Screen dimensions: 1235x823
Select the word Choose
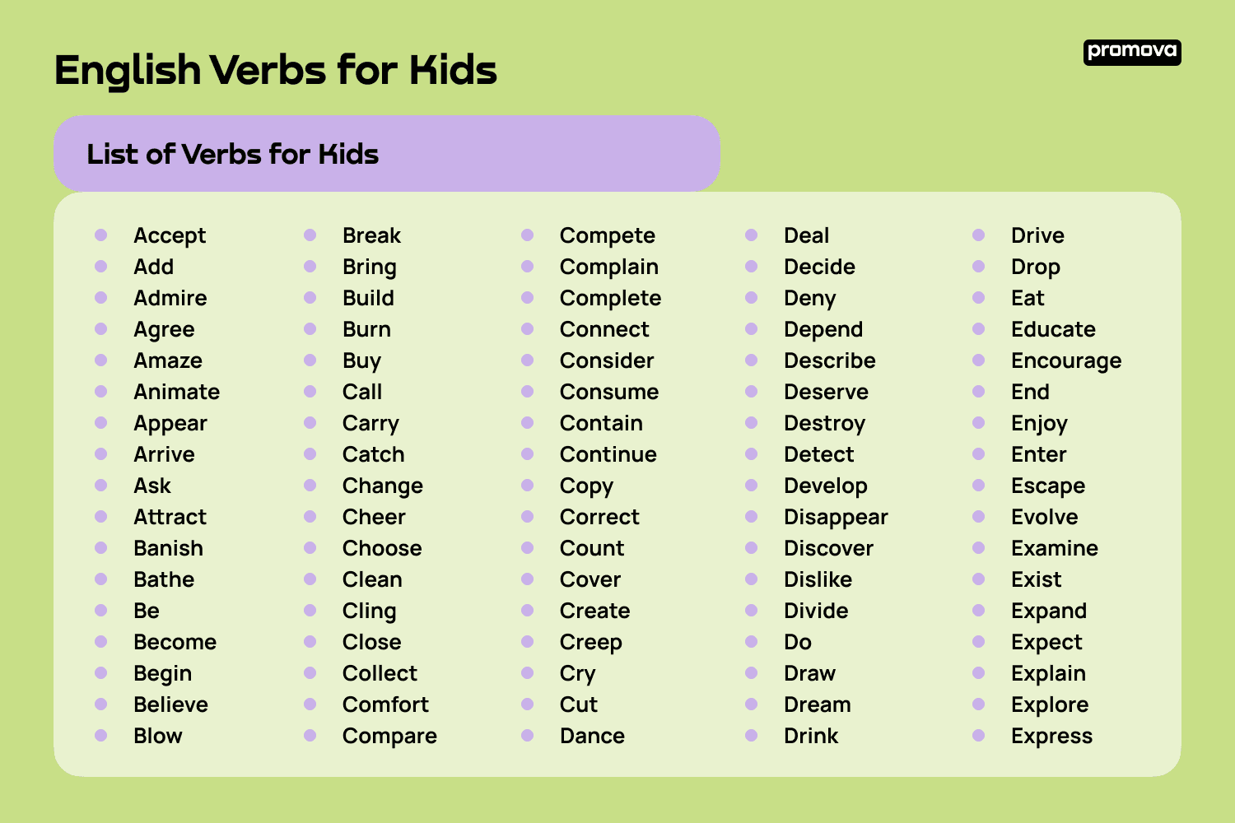382,548
